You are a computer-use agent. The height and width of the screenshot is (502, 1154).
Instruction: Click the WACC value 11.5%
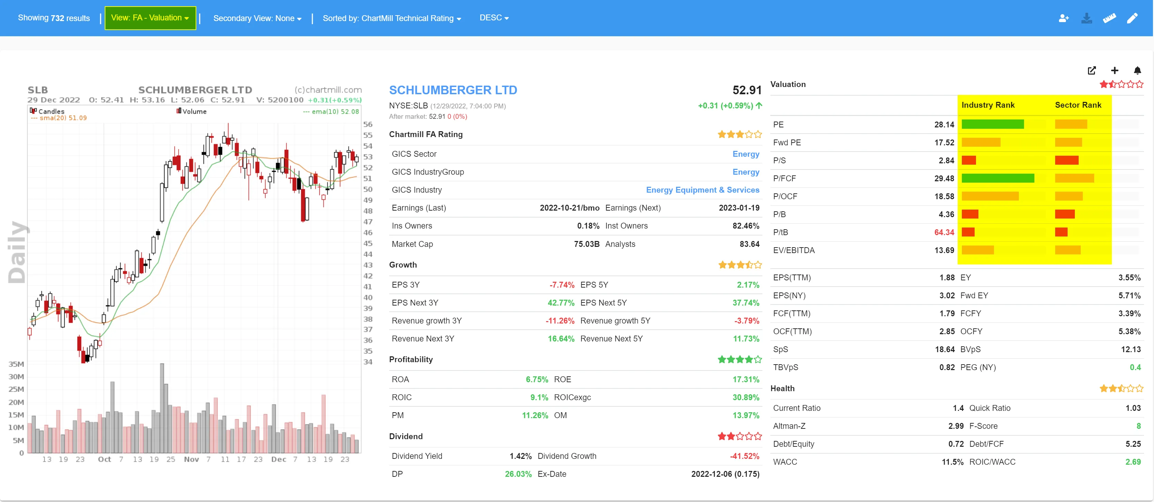953,462
